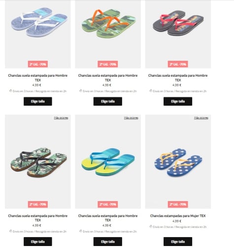
Task: Click Elige talla under black red-strap flip-flops
Action: coord(178,101)
